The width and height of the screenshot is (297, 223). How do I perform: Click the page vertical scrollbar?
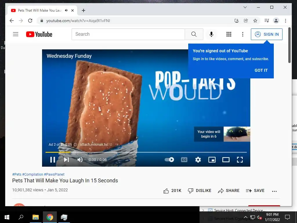(289, 45)
